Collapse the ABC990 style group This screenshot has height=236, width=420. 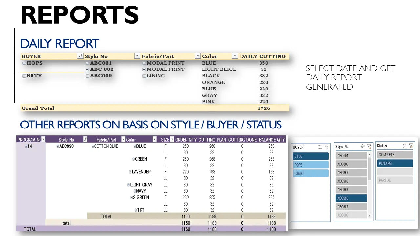point(58,146)
